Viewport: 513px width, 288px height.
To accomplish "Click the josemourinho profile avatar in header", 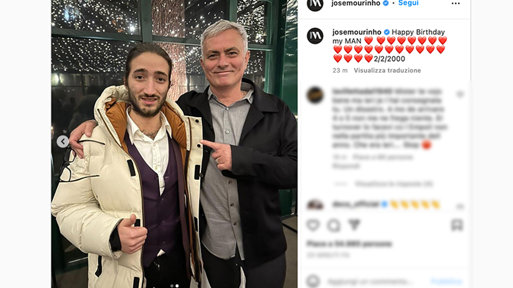I will 315,4.
